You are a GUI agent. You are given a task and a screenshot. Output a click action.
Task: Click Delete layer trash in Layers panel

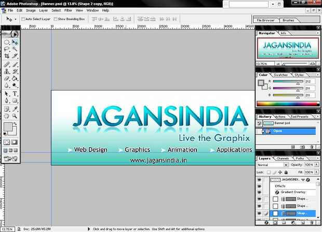click(x=312, y=223)
